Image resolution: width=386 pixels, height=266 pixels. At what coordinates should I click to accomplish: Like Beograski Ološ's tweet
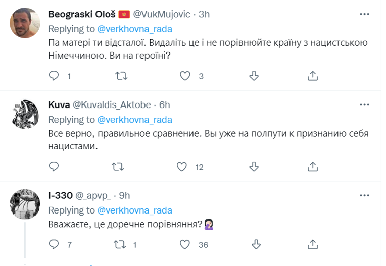tap(185, 76)
